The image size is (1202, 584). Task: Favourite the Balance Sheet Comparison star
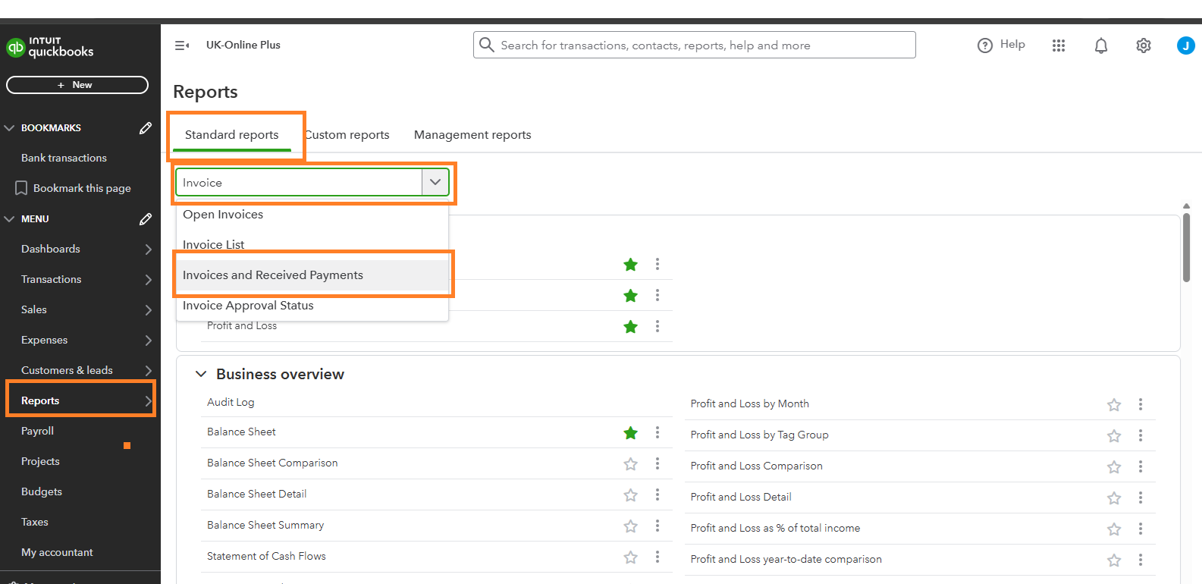tap(630, 463)
